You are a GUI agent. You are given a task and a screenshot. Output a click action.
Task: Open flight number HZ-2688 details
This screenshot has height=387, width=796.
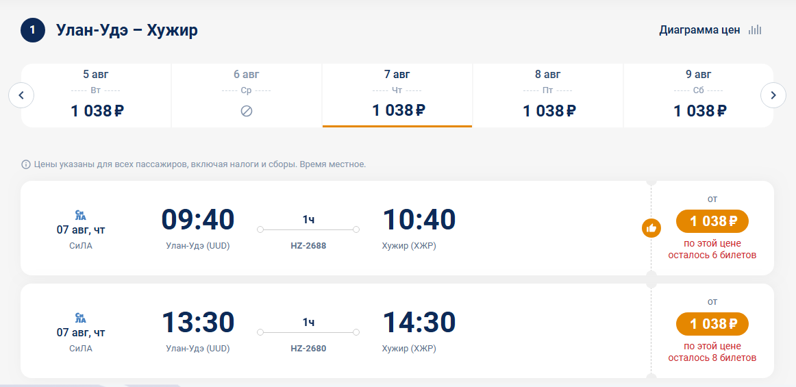click(x=308, y=246)
